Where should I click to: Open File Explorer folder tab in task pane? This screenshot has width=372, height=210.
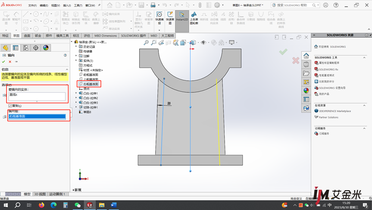306,73
